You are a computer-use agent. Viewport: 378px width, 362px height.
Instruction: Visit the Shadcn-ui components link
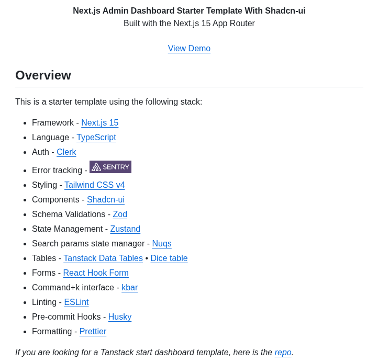click(x=106, y=200)
